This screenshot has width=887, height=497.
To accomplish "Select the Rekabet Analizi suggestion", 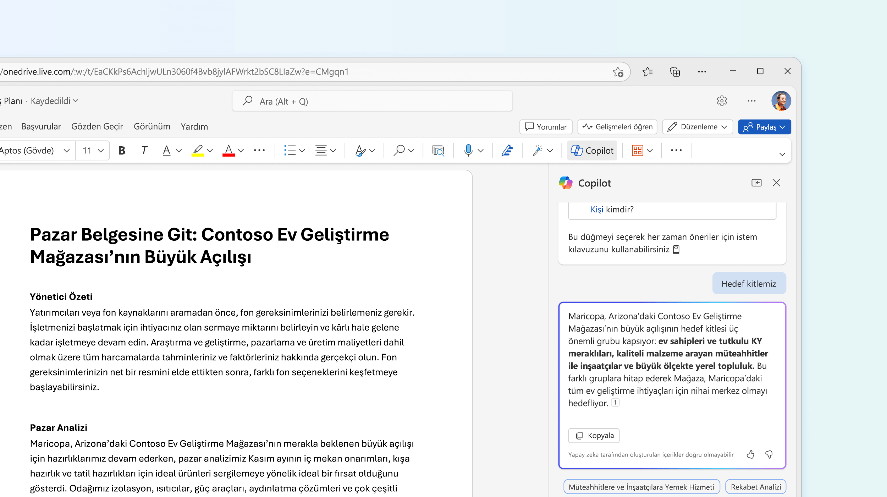I will tap(756, 487).
